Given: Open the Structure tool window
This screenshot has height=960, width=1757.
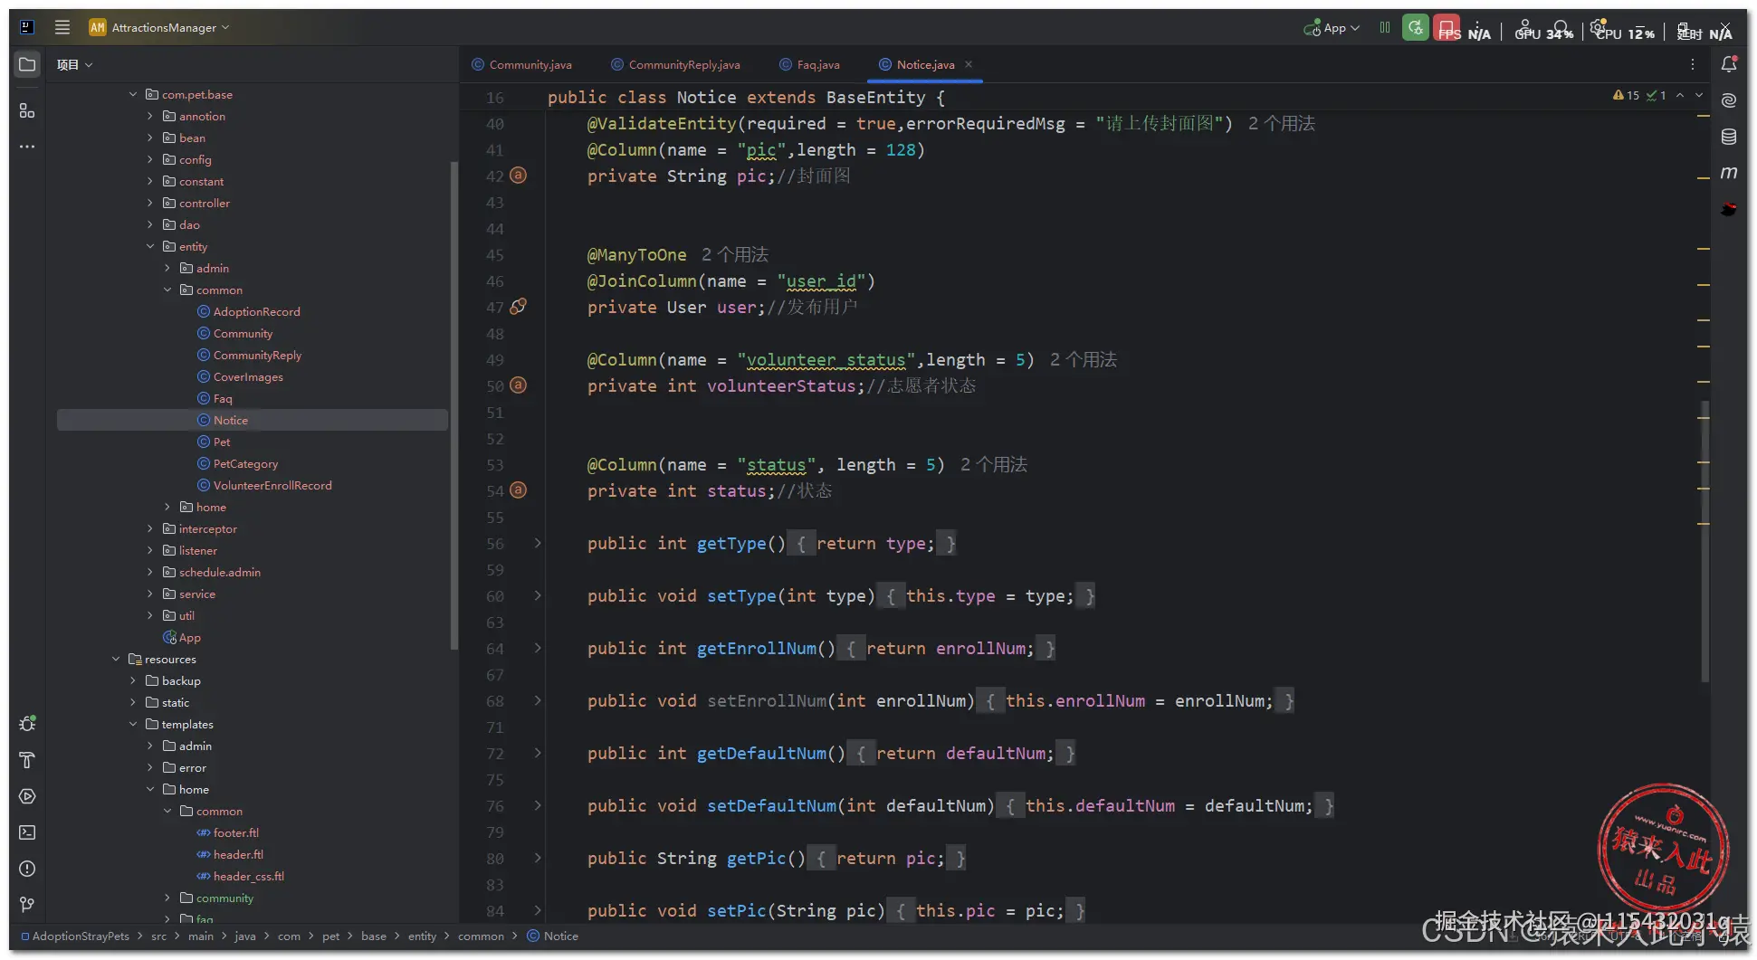Looking at the screenshot, I should tap(27, 110).
